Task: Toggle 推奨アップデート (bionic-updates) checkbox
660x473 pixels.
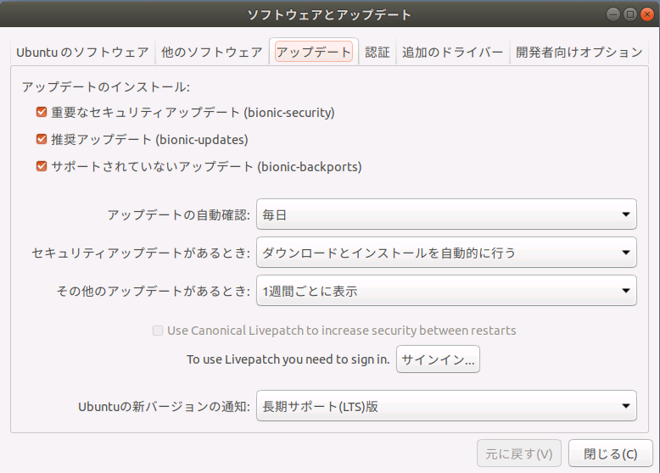Action: point(42,139)
